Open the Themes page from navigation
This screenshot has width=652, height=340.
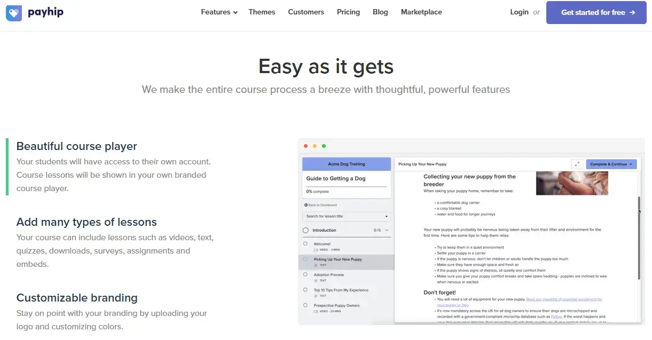(x=262, y=12)
